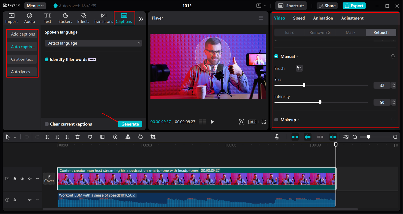The image size is (403, 214).
Task: Hide the video track with eye icon
Action: tap(22, 179)
